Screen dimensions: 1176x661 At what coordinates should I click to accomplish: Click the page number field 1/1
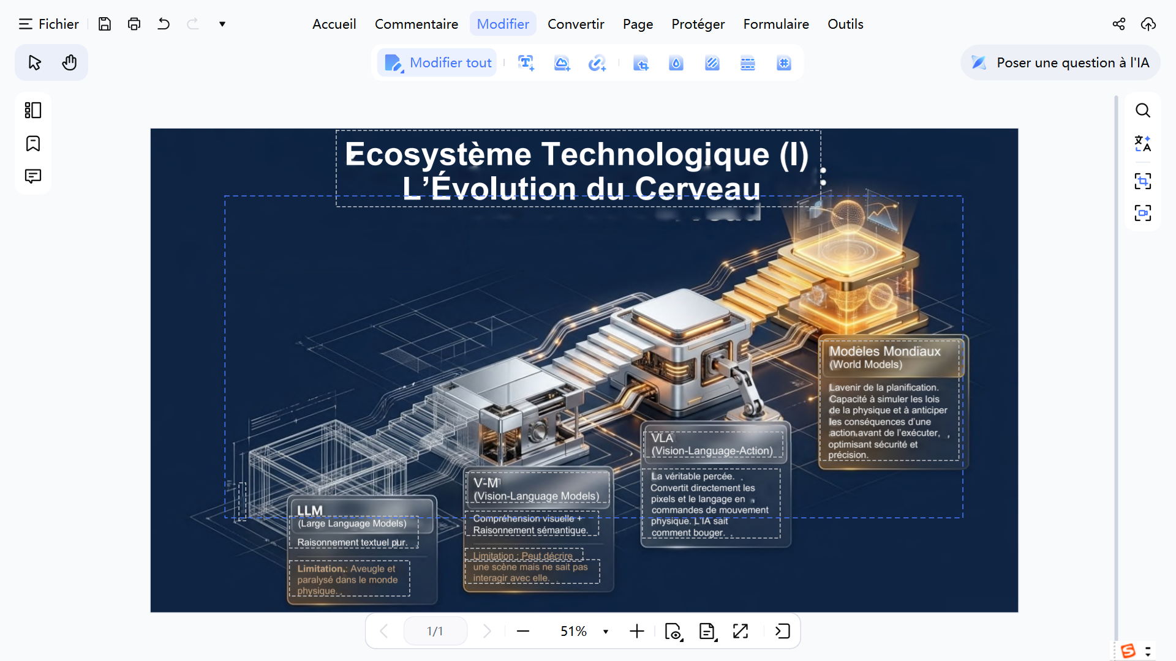click(x=435, y=631)
